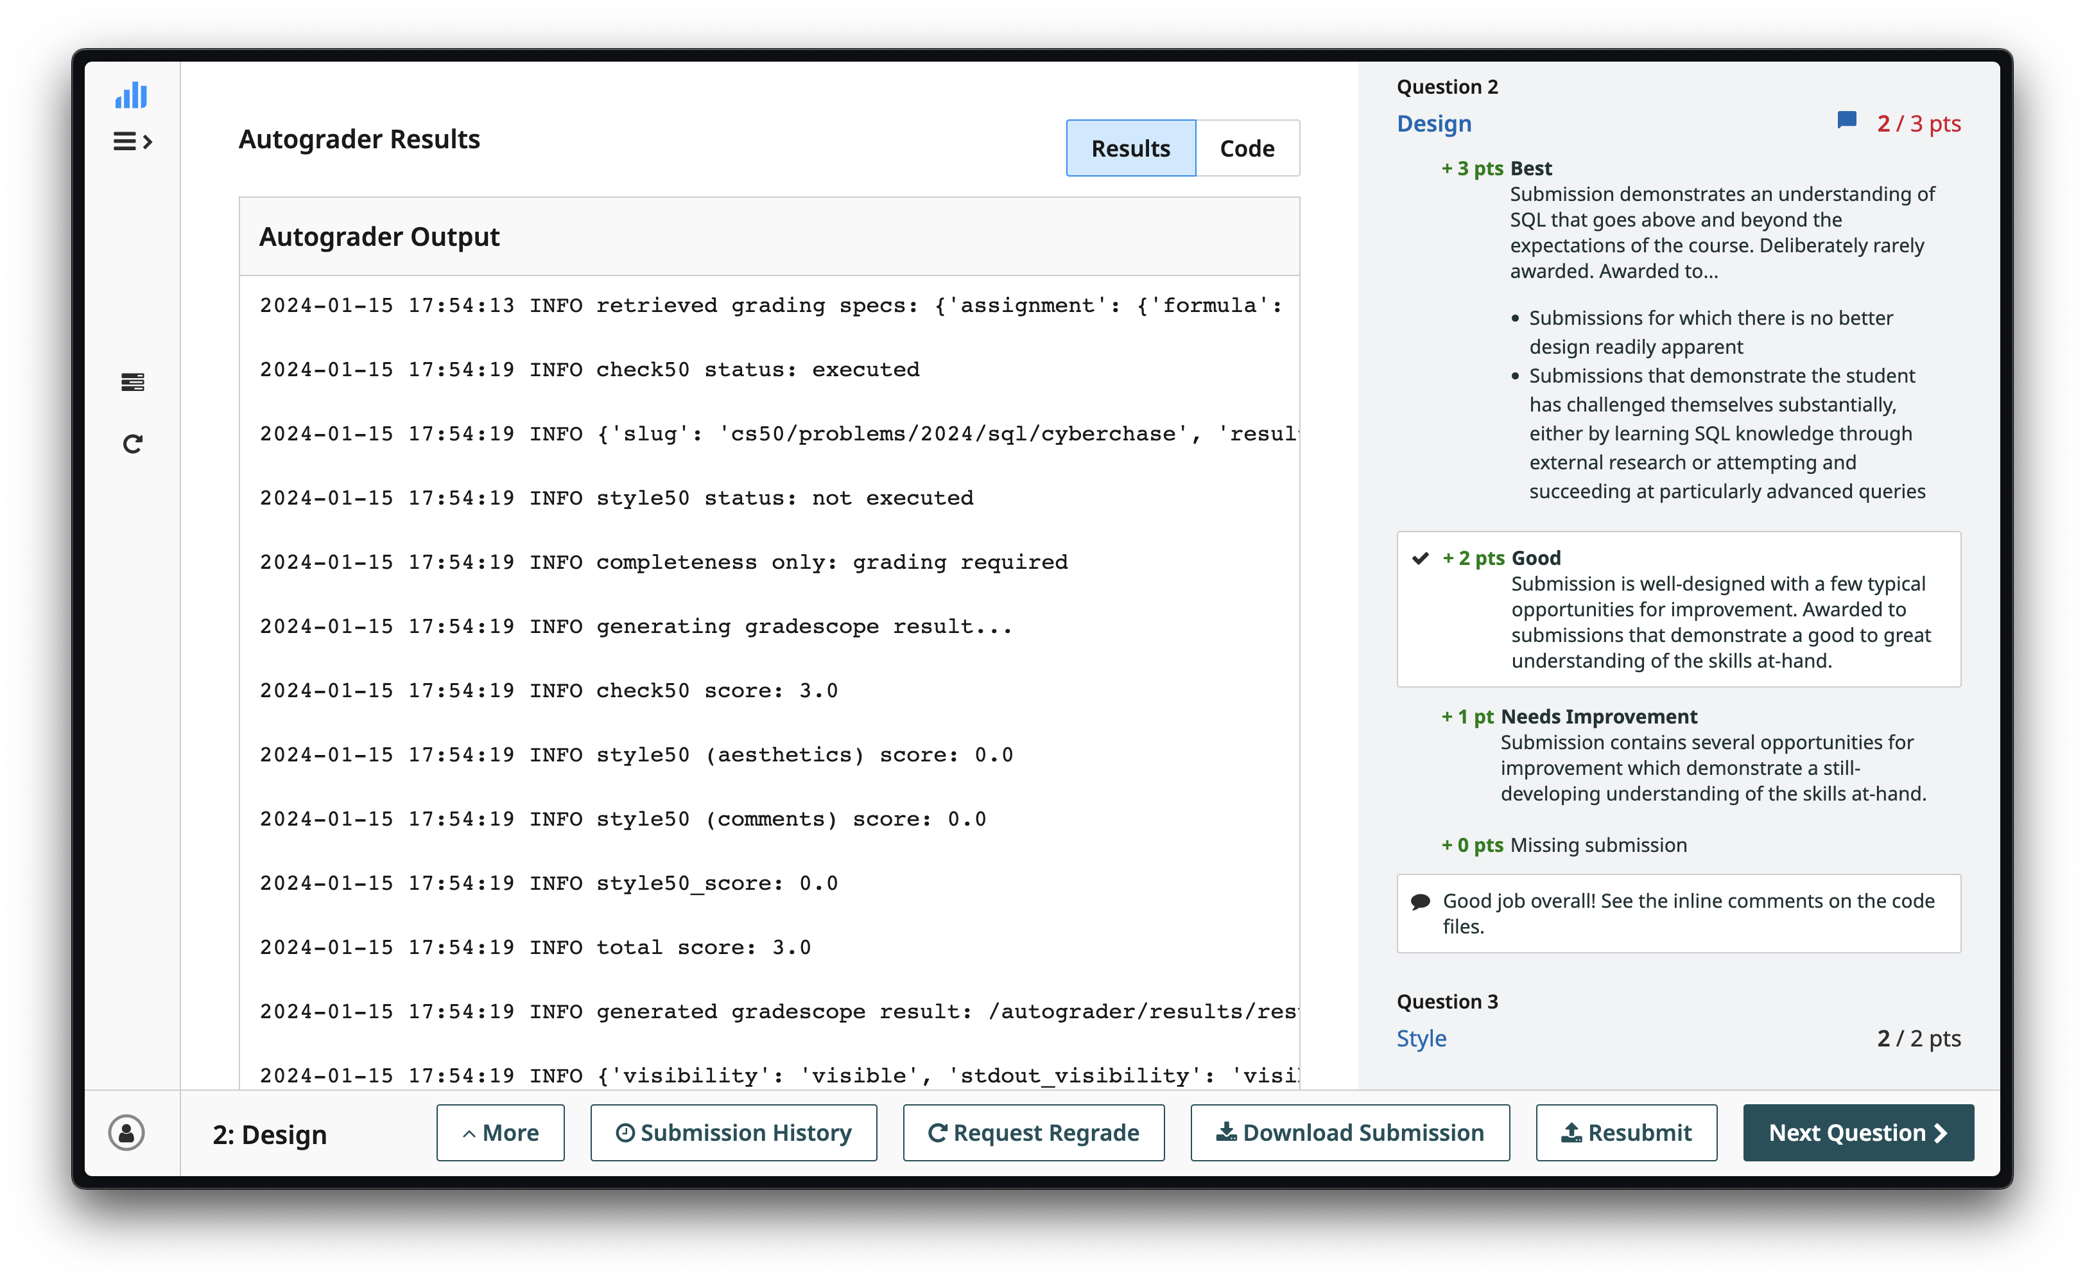
Task: Click the stacked rows icon in the sidebar
Action: click(132, 382)
